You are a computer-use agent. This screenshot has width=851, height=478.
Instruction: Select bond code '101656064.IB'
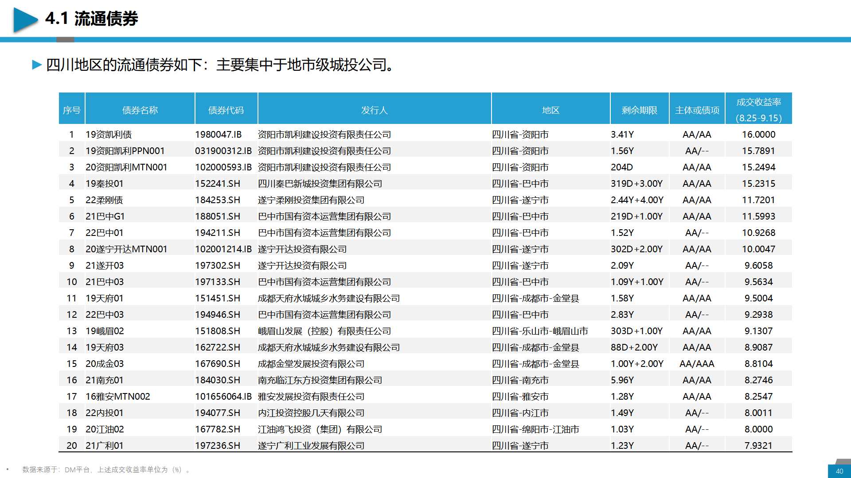pos(223,397)
